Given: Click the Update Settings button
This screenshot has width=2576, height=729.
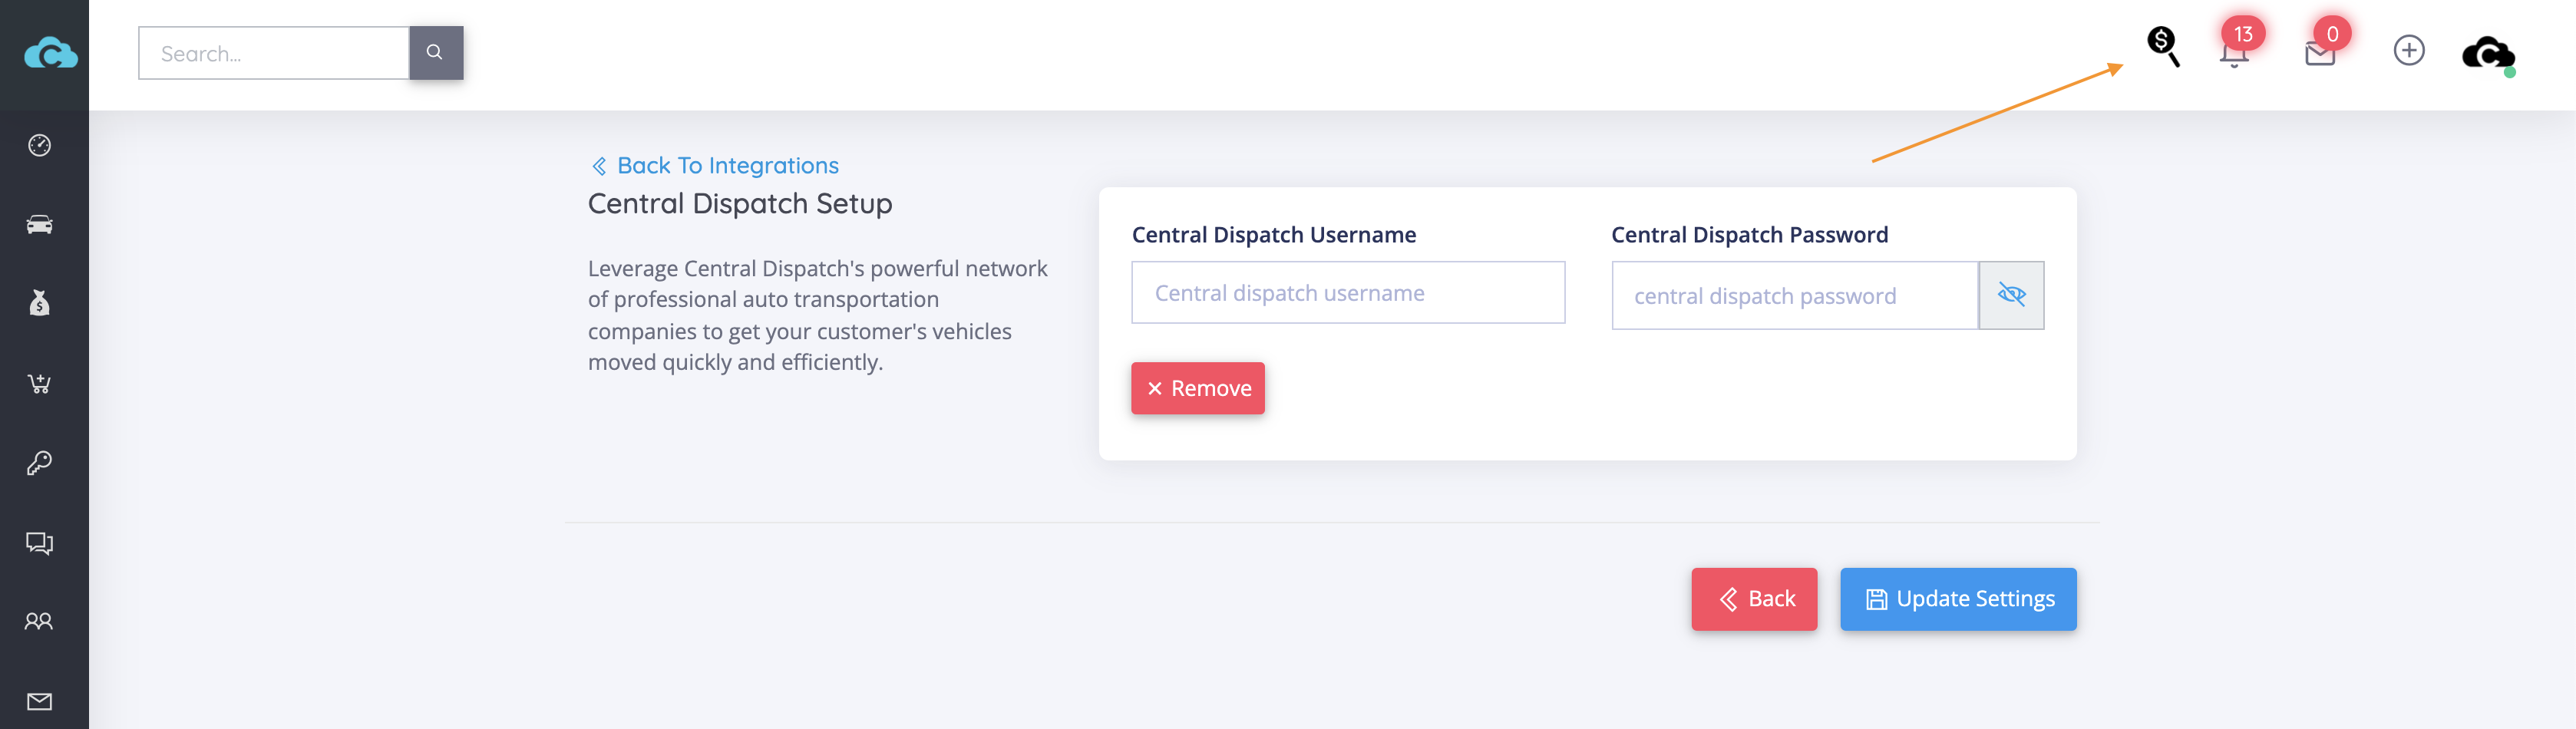Looking at the screenshot, I should 1957,599.
